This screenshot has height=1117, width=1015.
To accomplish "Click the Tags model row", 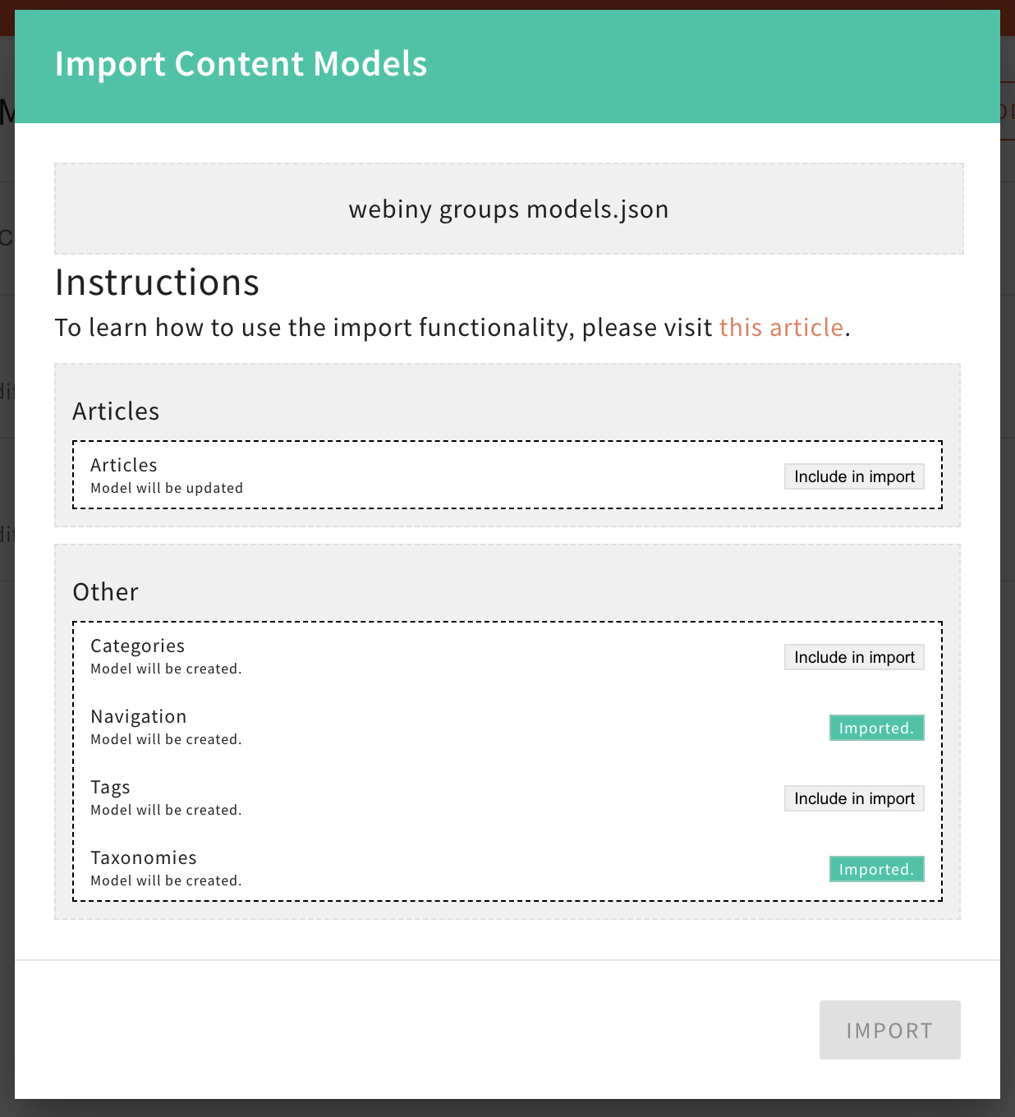I will pyautogui.click(x=328, y=797).
